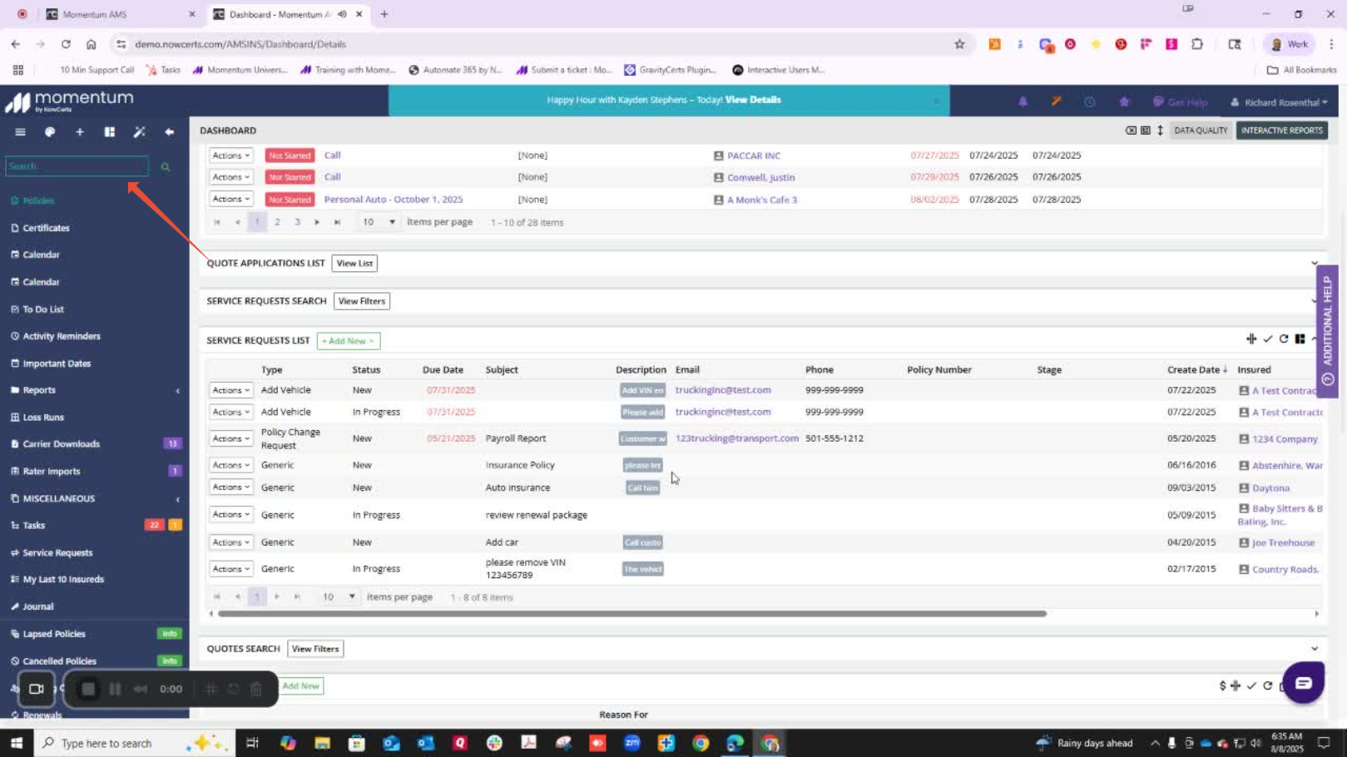Screen dimensions: 1347x757
Task: Click the sidebar back arrow icon
Action: (169, 131)
